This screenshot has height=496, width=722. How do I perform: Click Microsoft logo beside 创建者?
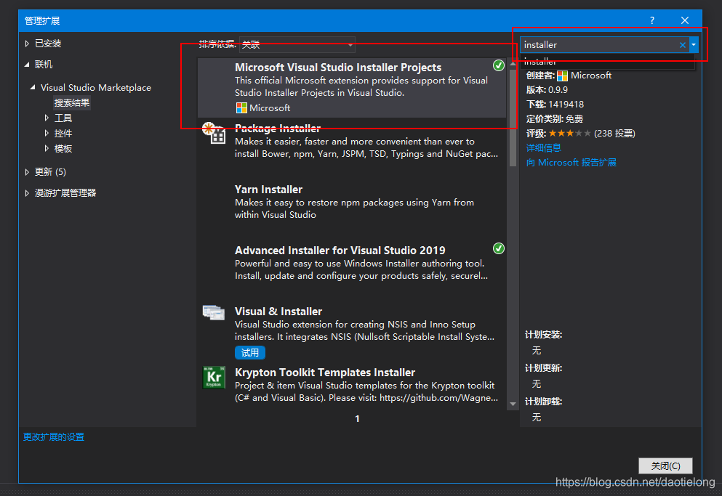(562, 76)
